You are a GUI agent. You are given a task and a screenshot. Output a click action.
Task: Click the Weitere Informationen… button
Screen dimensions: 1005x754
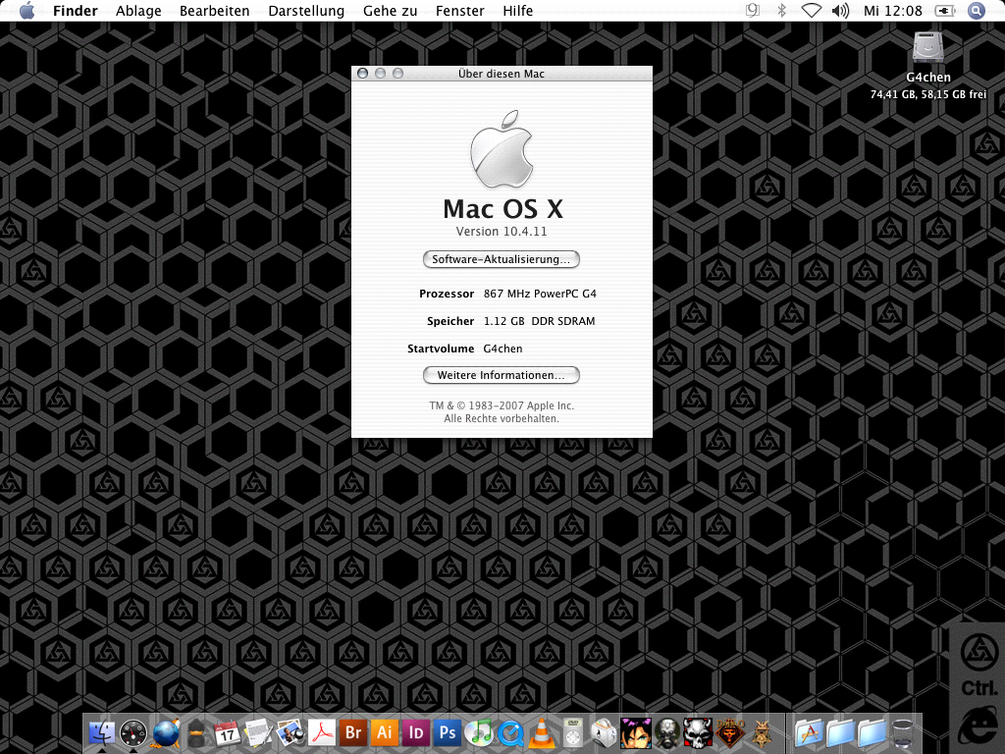tap(502, 375)
